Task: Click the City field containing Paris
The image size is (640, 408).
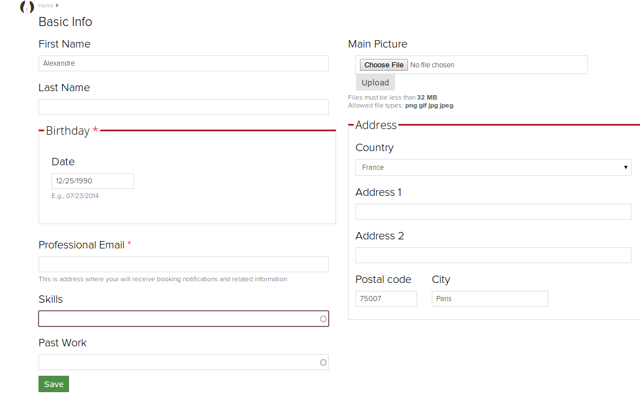Action: tap(490, 299)
